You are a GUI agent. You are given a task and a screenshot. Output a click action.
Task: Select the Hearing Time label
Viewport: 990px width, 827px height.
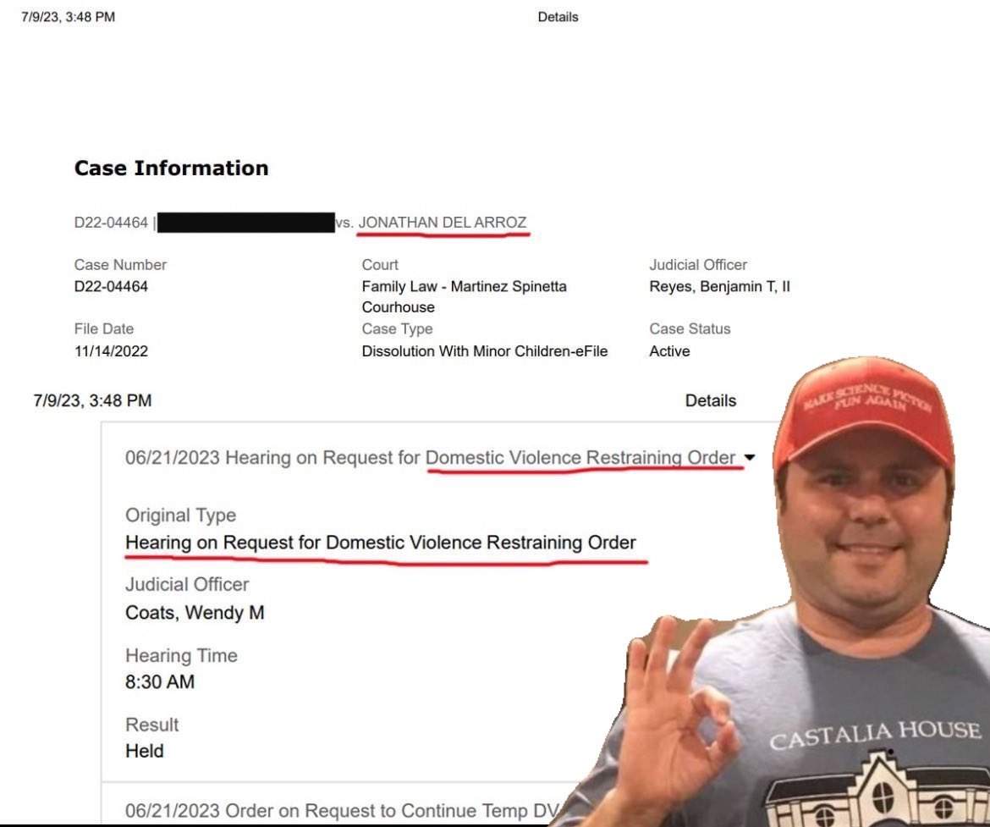click(x=181, y=655)
